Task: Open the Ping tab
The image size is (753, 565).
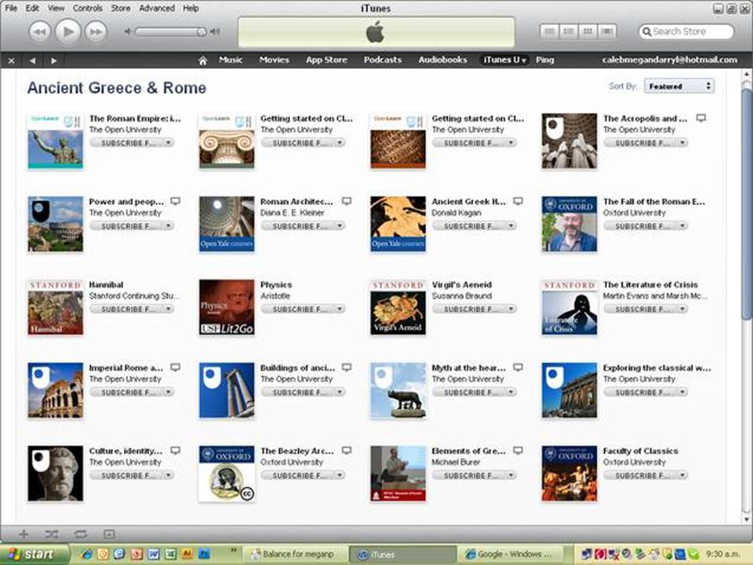Action: [x=544, y=60]
